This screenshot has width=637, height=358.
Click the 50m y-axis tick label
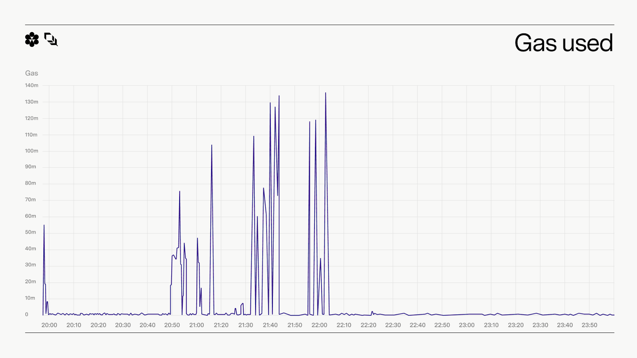point(31,232)
